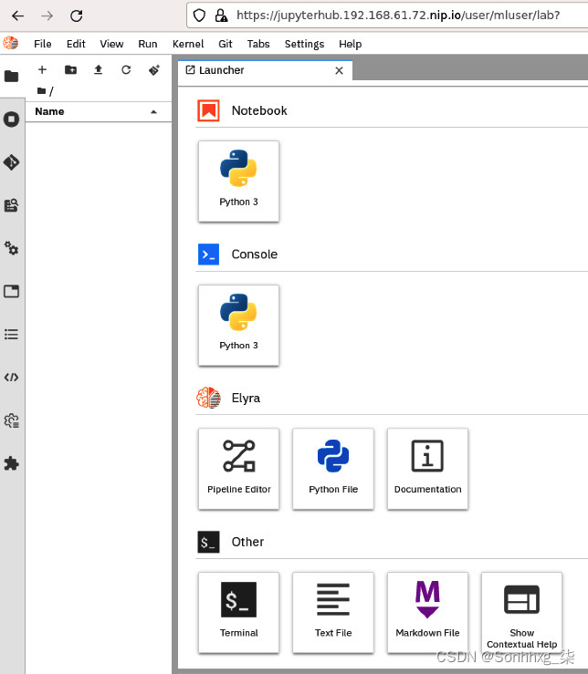Click the tracking protection shield icon

click(199, 16)
